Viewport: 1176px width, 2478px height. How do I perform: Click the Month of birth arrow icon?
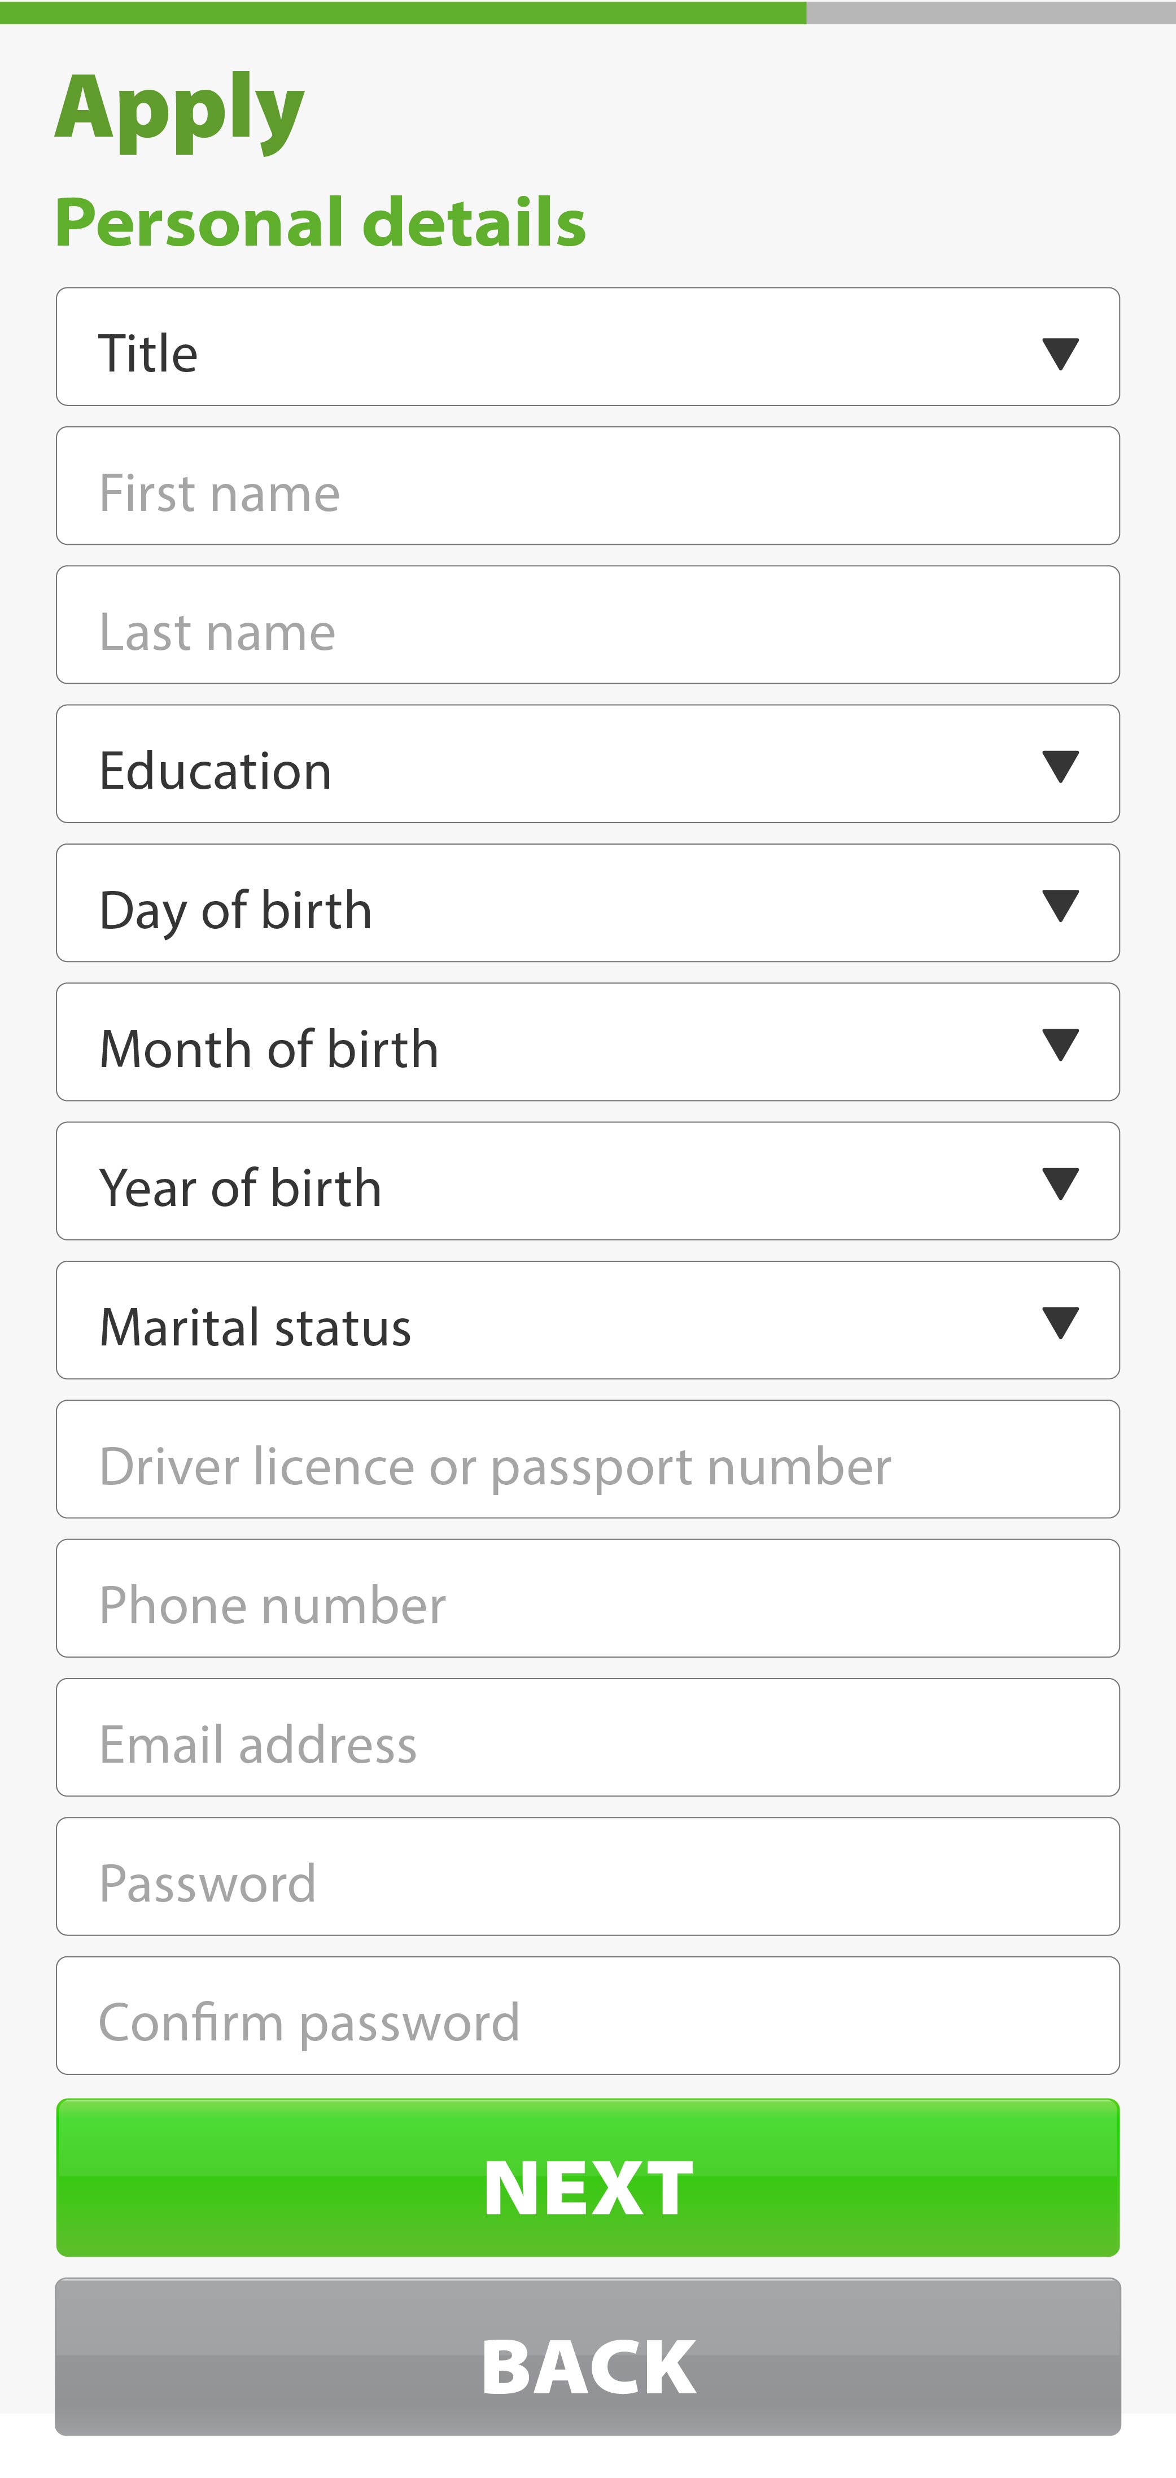coord(1060,1044)
